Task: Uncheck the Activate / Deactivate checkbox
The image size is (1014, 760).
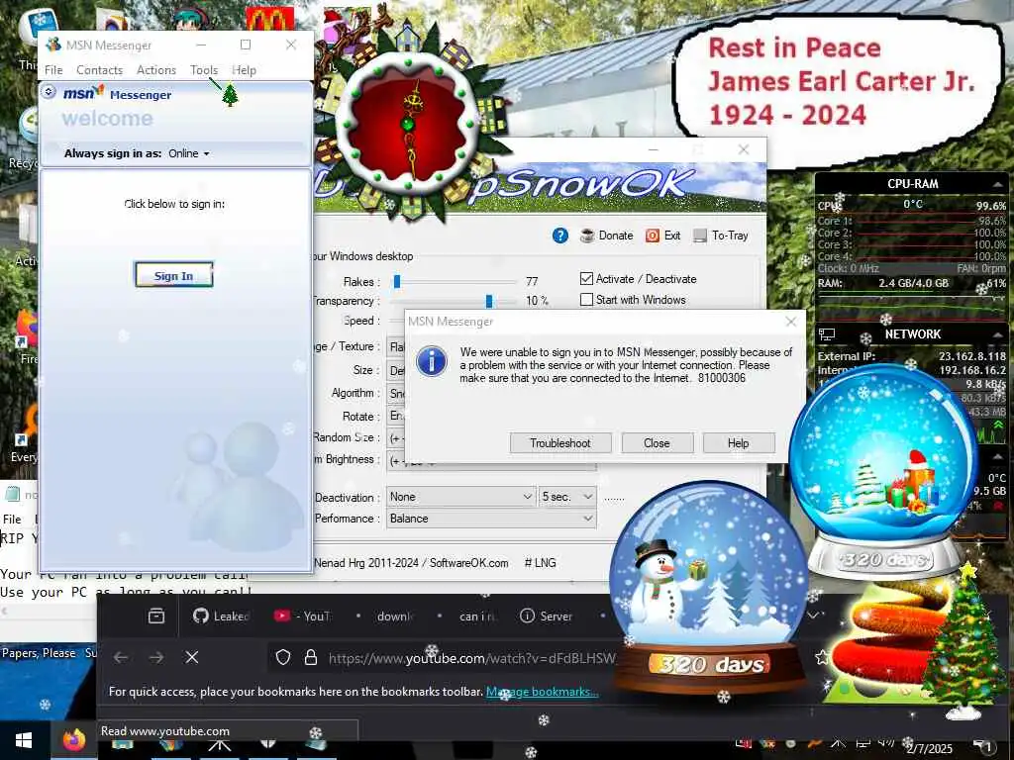Action: pyautogui.click(x=586, y=278)
